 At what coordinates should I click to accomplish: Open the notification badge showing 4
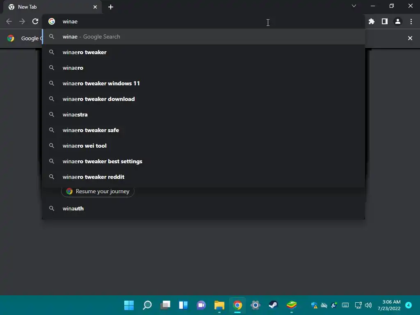409,305
